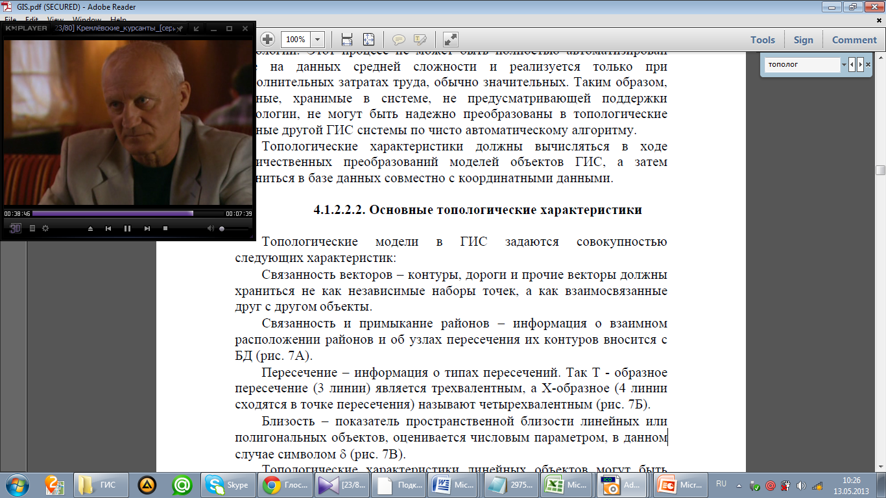The height and width of the screenshot is (498, 886).
Task: Click the find field containing тополог
Action: (803, 65)
